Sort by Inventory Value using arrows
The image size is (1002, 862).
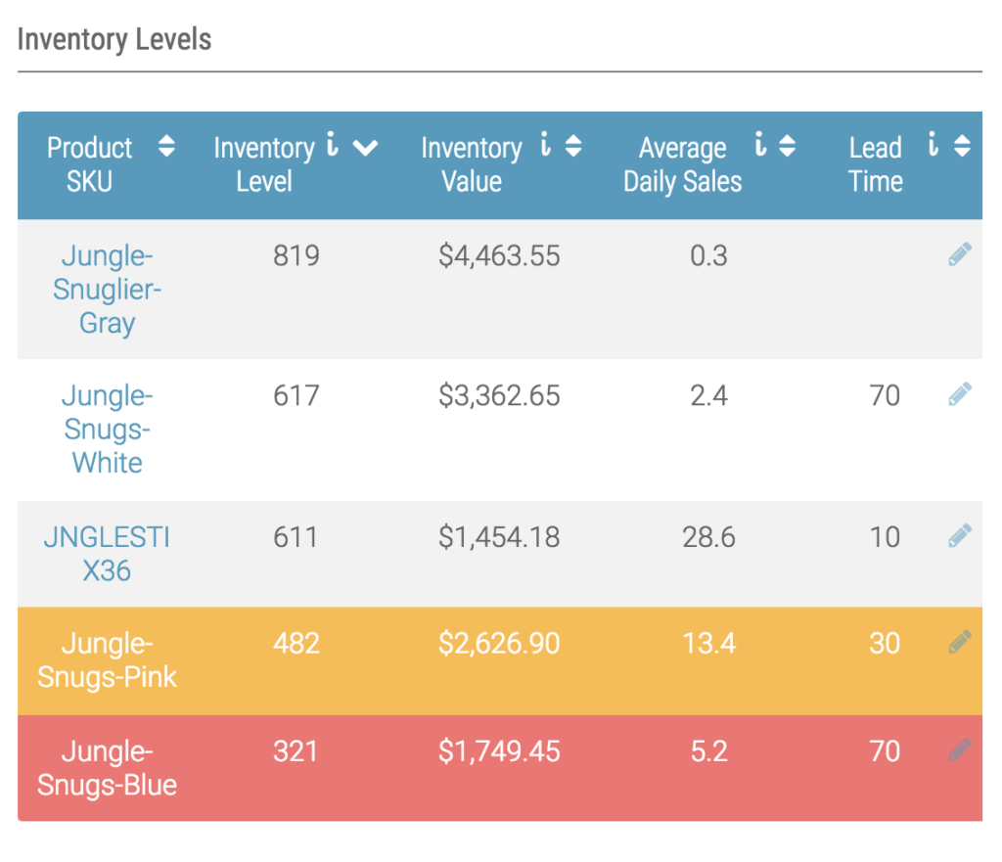(573, 147)
